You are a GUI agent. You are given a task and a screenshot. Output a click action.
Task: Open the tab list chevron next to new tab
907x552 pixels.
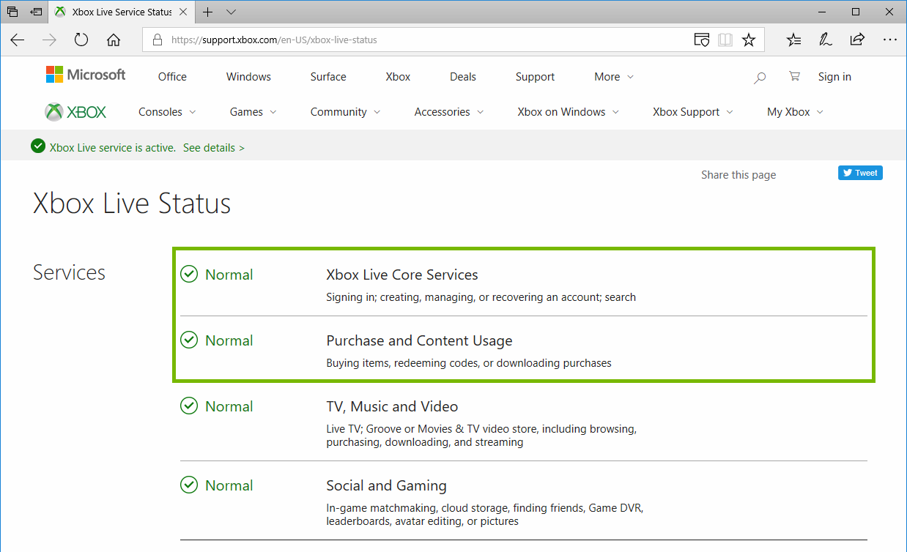pyautogui.click(x=232, y=12)
